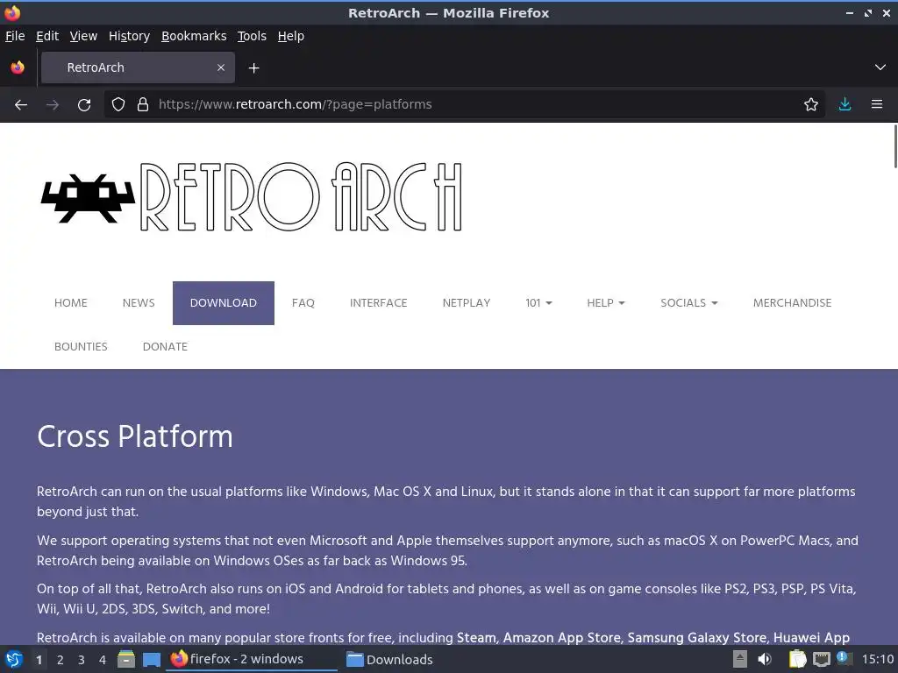Go back using the browser back arrow
The image size is (898, 673).
(21, 105)
